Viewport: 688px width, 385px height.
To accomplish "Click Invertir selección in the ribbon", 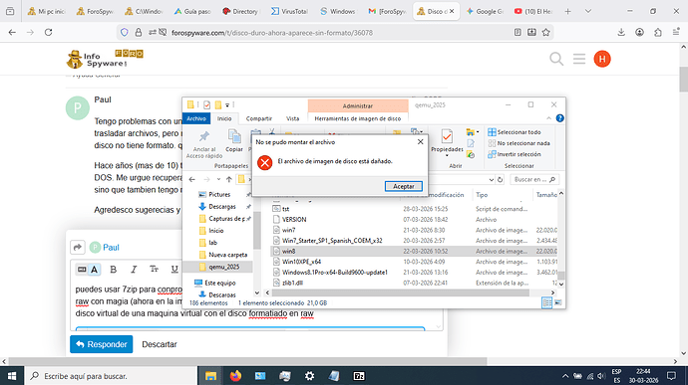I will click(515, 154).
